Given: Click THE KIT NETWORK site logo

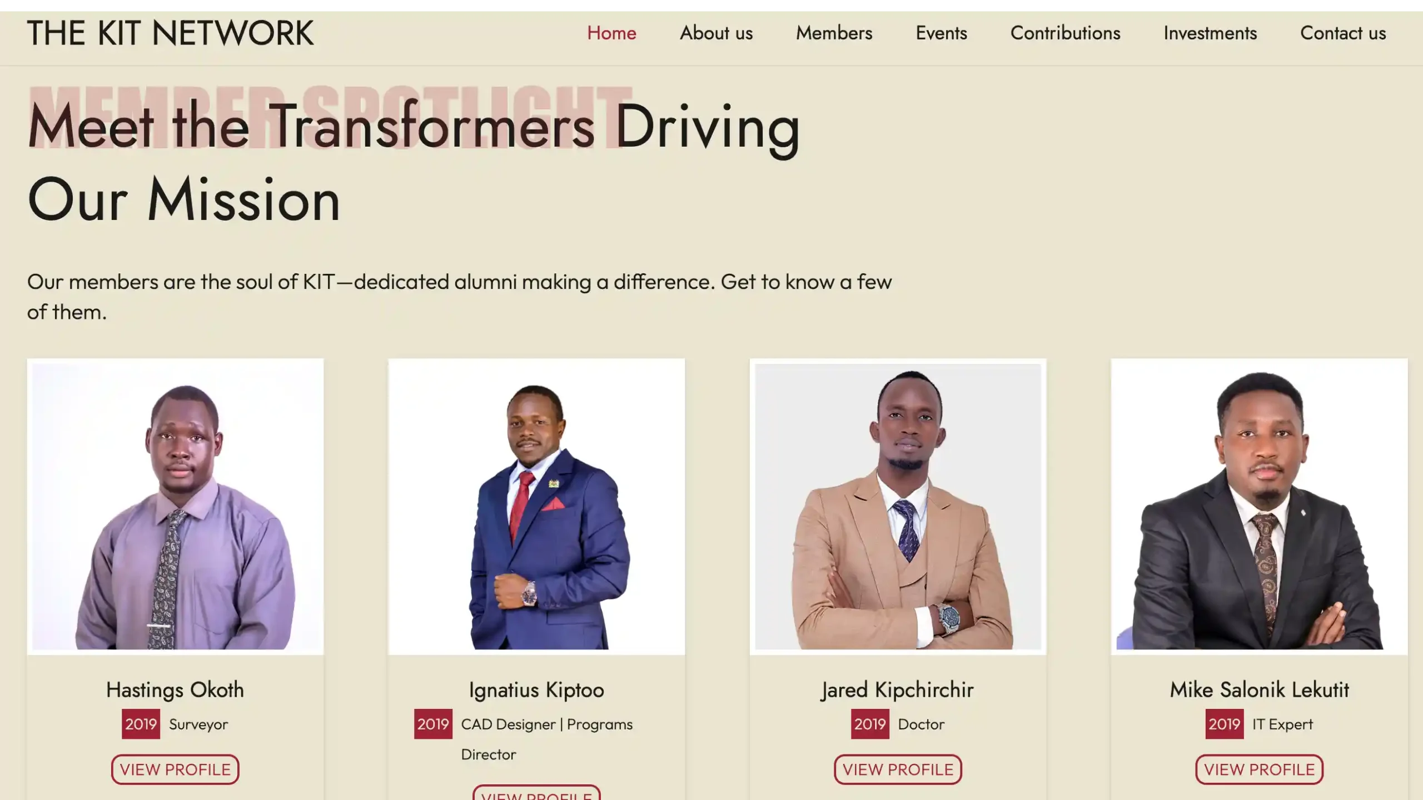Looking at the screenshot, I should (x=170, y=33).
